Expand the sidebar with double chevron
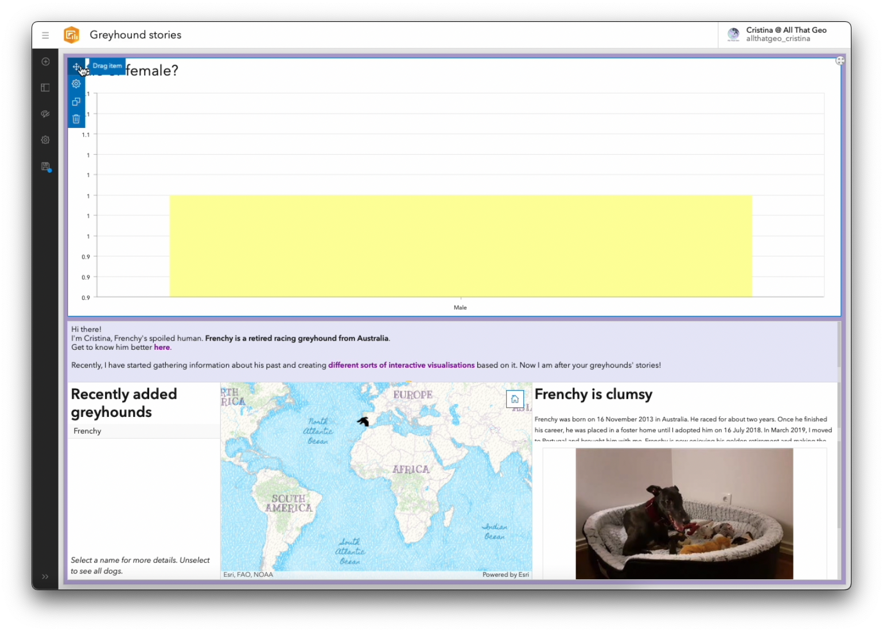The width and height of the screenshot is (883, 632). (x=45, y=576)
